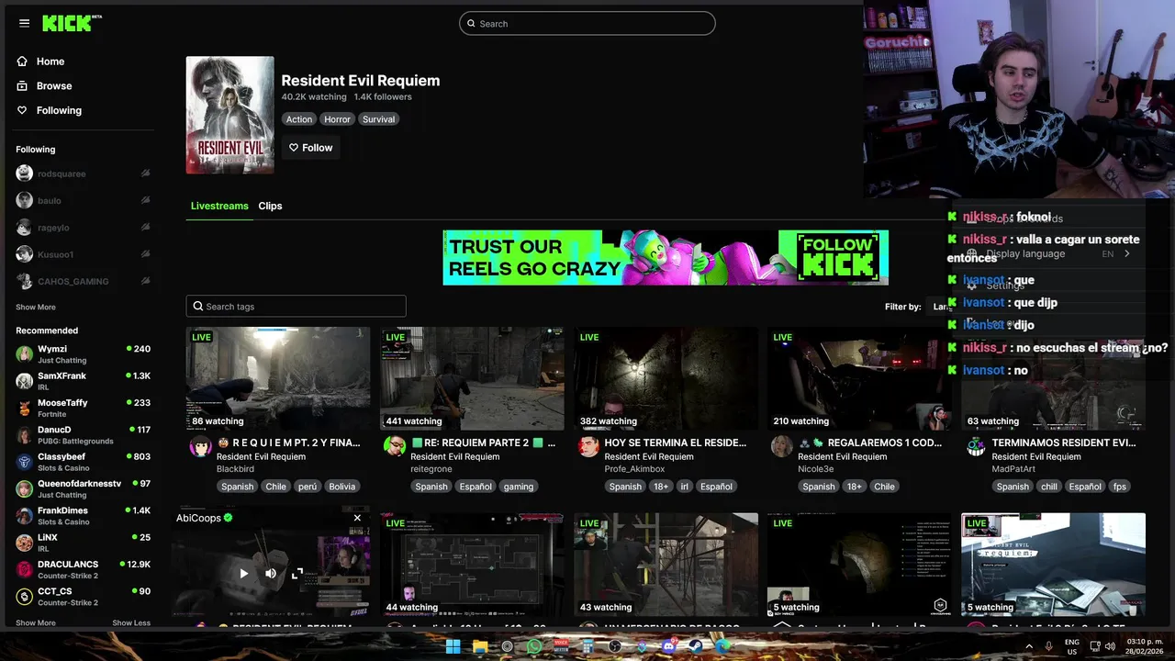
Task: Open followed channel rodsquaree
Action: 62,174
